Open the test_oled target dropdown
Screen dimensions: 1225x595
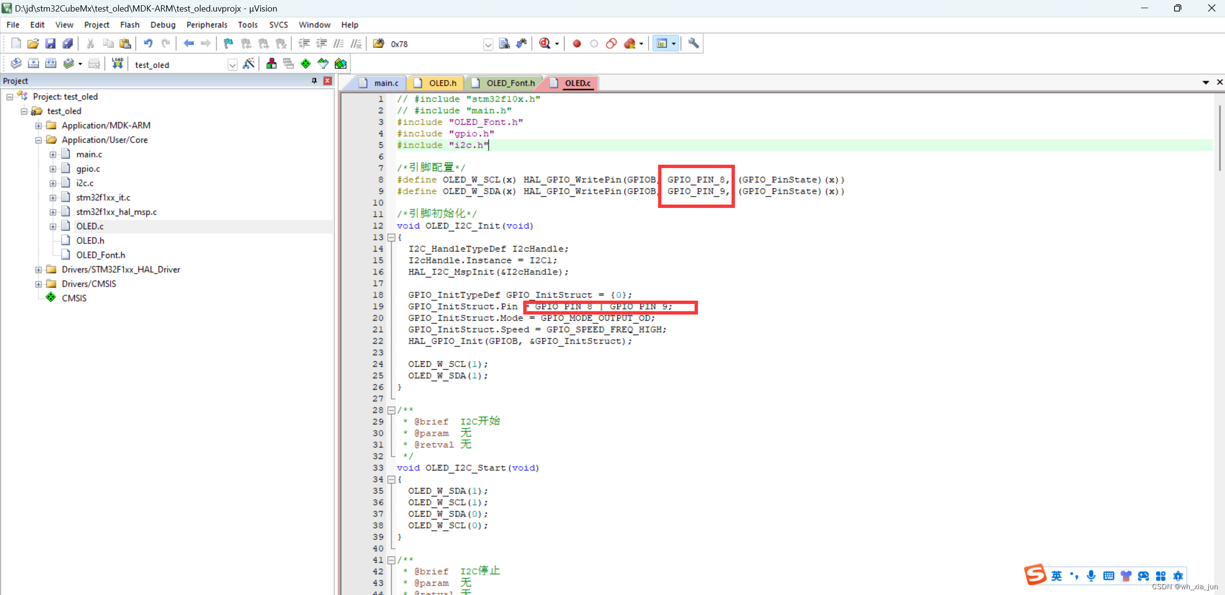(x=232, y=64)
